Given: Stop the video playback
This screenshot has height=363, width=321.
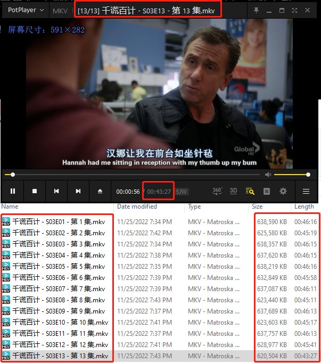Looking at the screenshot, I should click(x=35, y=191).
